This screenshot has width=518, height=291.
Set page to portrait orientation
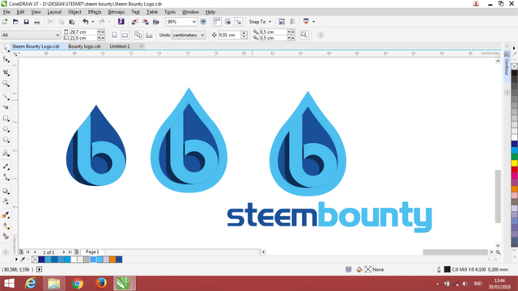pyautogui.click(x=114, y=35)
